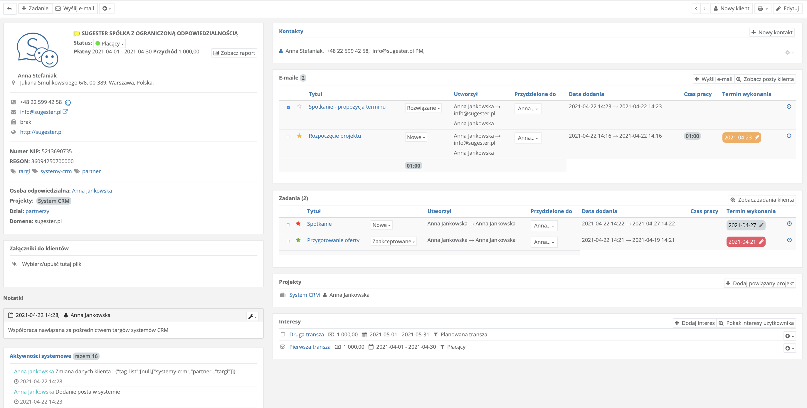The height and width of the screenshot is (408, 807).
Task: Open the Płacący status dropdown
Action: [x=110, y=43]
